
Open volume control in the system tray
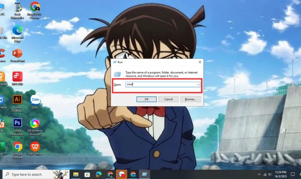[x=270, y=174]
